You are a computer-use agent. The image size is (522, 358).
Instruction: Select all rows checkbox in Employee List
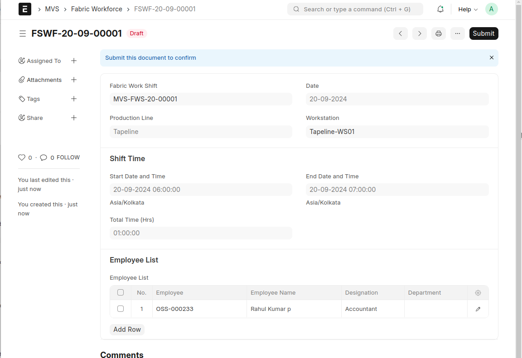tap(121, 292)
